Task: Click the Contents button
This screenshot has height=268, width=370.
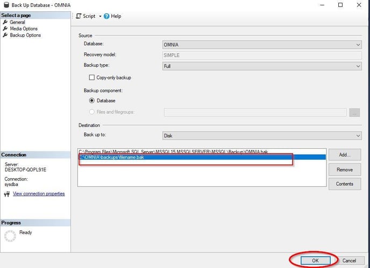Action: [345, 184]
